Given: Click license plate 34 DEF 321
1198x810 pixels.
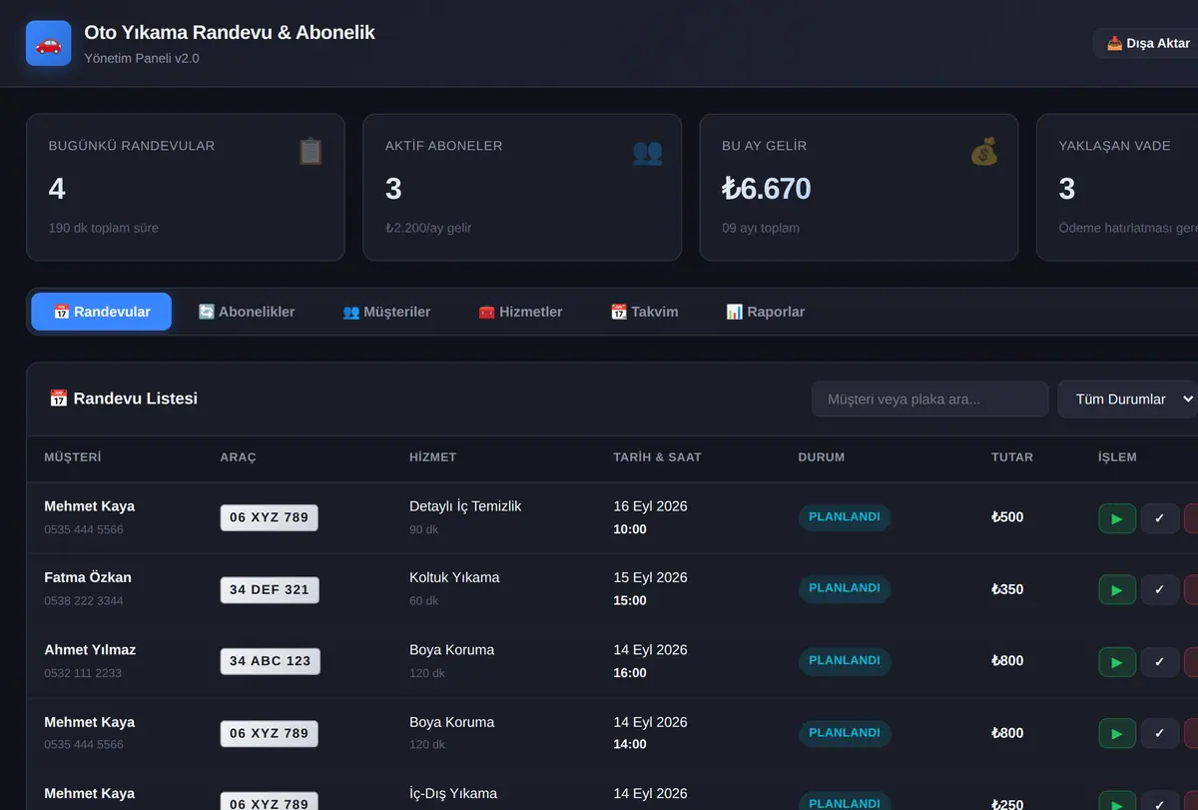Looking at the screenshot, I should [270, 589].
